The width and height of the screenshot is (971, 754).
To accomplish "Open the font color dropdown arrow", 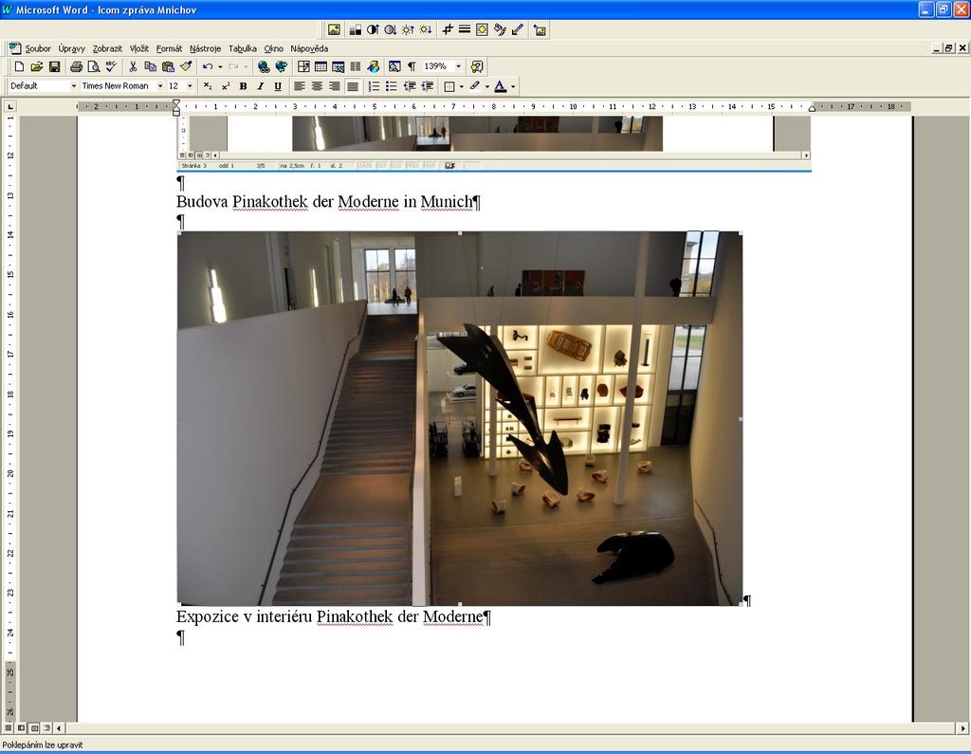I will click(513, 86).
